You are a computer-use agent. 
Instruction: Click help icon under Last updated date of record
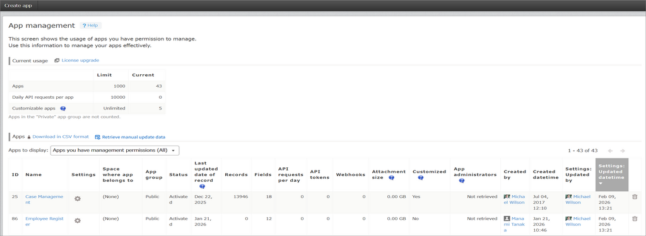click(x=203, y=186)
